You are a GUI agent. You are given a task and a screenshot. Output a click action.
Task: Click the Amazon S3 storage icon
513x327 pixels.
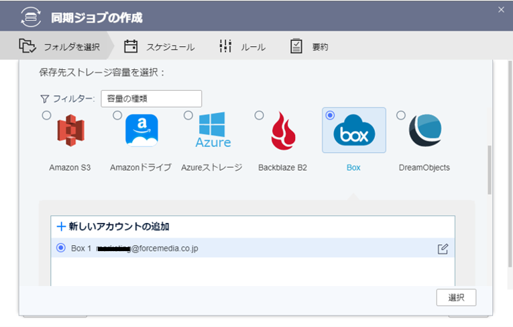(70, 131)
